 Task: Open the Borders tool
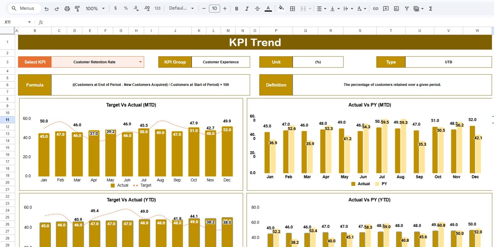[292, 9]
